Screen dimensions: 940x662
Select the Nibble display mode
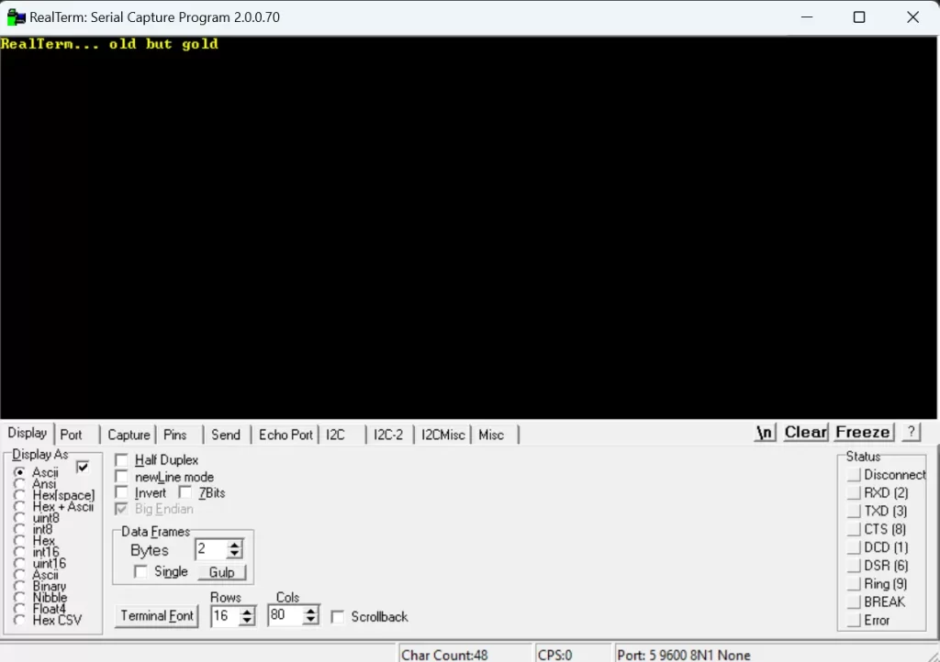point(20,597)
